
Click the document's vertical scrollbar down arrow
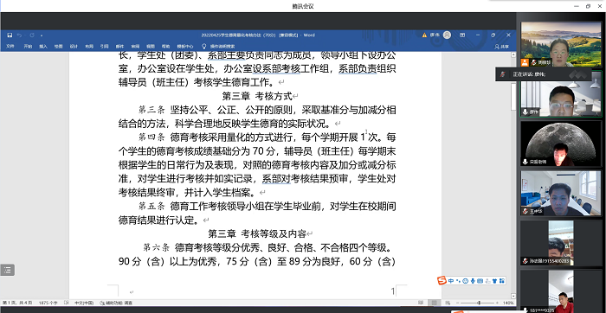pyautogui.click(x=513, y=296)
